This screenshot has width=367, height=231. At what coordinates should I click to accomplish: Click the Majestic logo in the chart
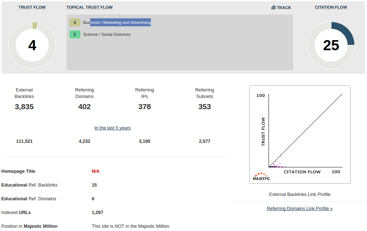point(261,176)
